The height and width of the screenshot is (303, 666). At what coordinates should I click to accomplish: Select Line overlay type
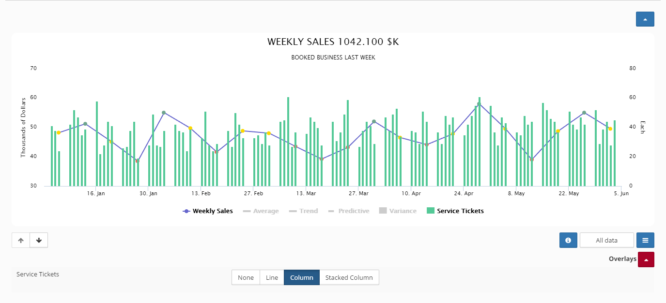(x=272, y=277)
